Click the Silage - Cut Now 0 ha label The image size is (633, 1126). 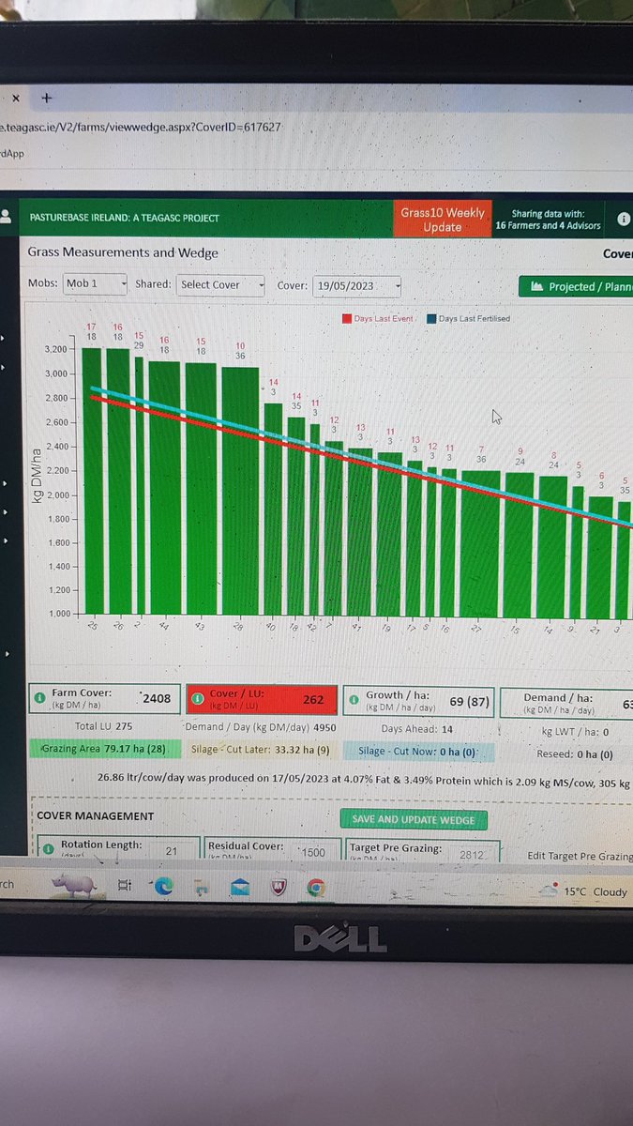417,752
